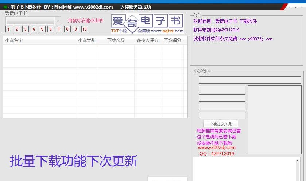Viewport: 306px width, 181px height.
Task: Click the 批量下载功能下次更新 notice
Action: click(x=74, y=161)
